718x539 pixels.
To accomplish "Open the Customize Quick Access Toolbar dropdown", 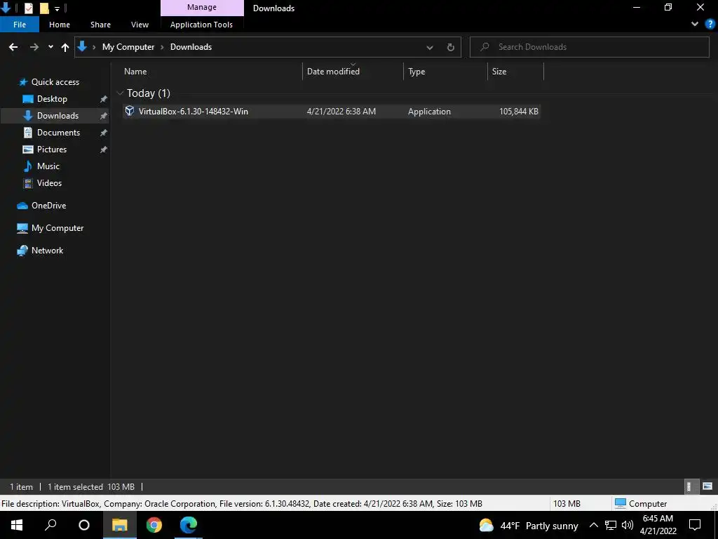I will coord(57,8).
